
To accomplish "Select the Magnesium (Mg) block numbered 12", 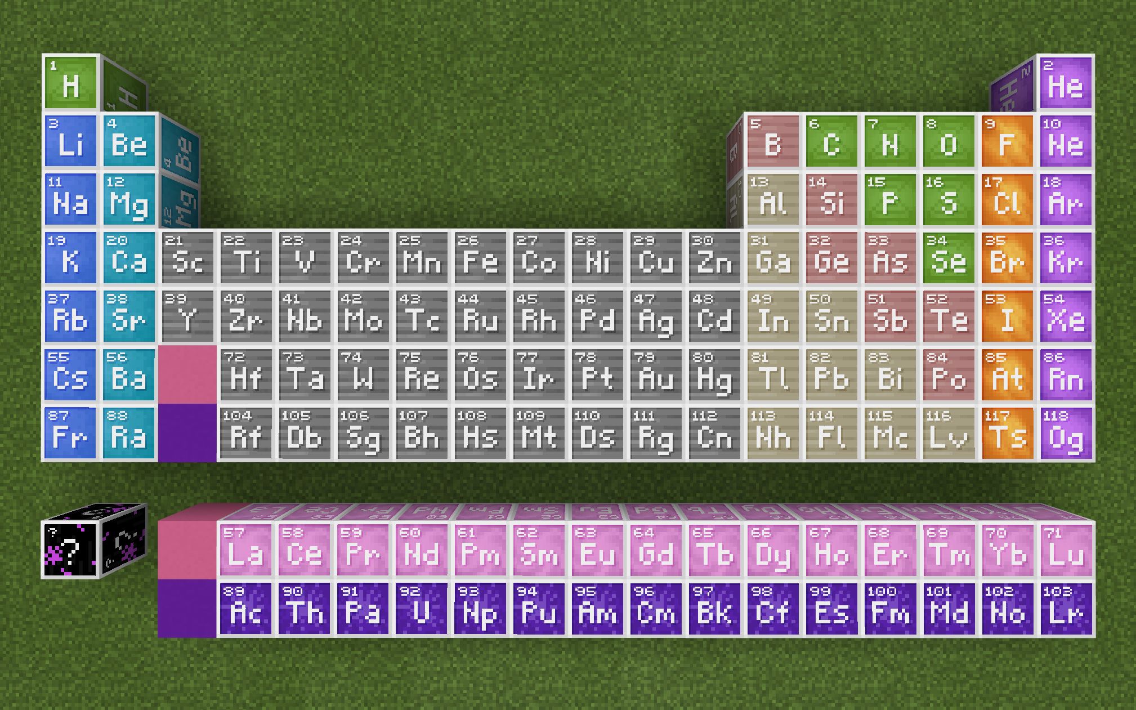I will tap(129, 199).
